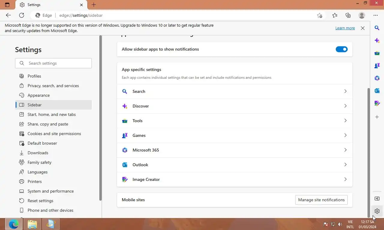Select Sidebar in settings menu
Viewport: 384px width, 230px height.
(x=53, y=105)
